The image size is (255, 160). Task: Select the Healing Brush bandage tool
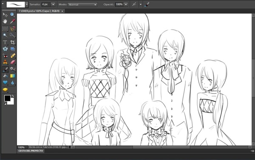tap(12, 56)
